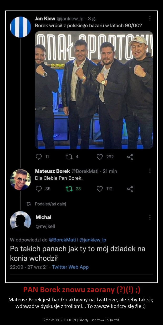This screenshot has height=325, width=163.
Task: Reply to Mateusz Borek's tweet with 35 replies
Action: click(x=39, y=189)
